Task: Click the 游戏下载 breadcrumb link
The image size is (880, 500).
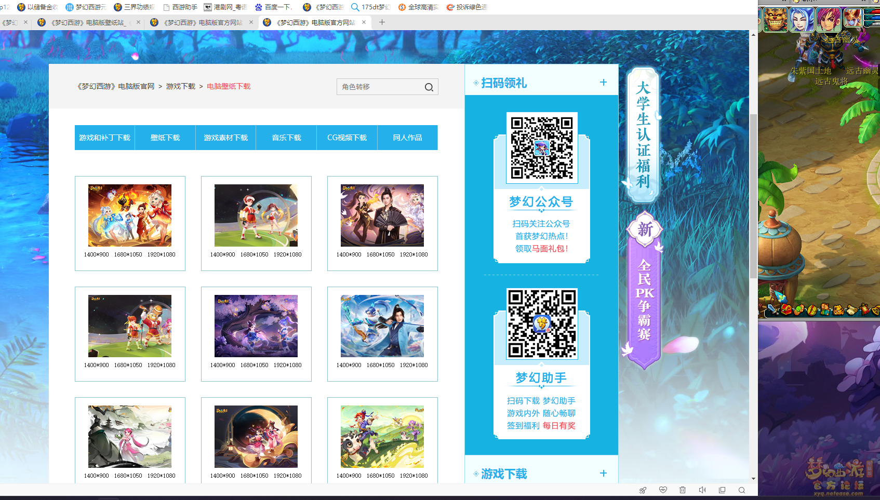Action: click(181, 86)
